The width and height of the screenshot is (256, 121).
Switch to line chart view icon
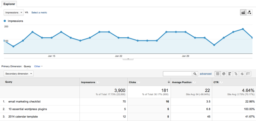point(243,12)
